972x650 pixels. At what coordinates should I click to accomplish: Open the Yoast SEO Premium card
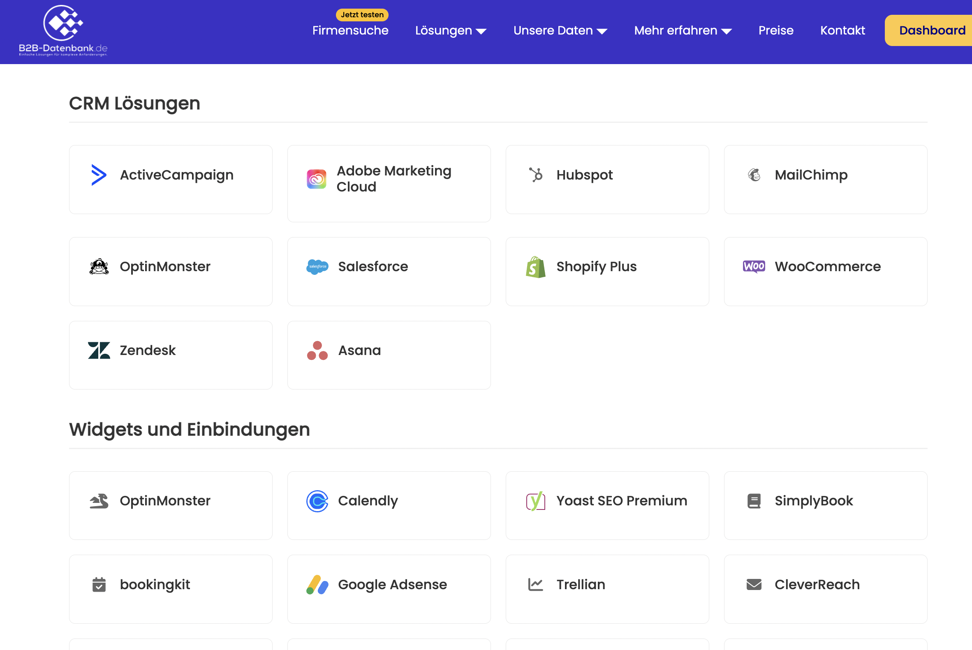(607, 505)
